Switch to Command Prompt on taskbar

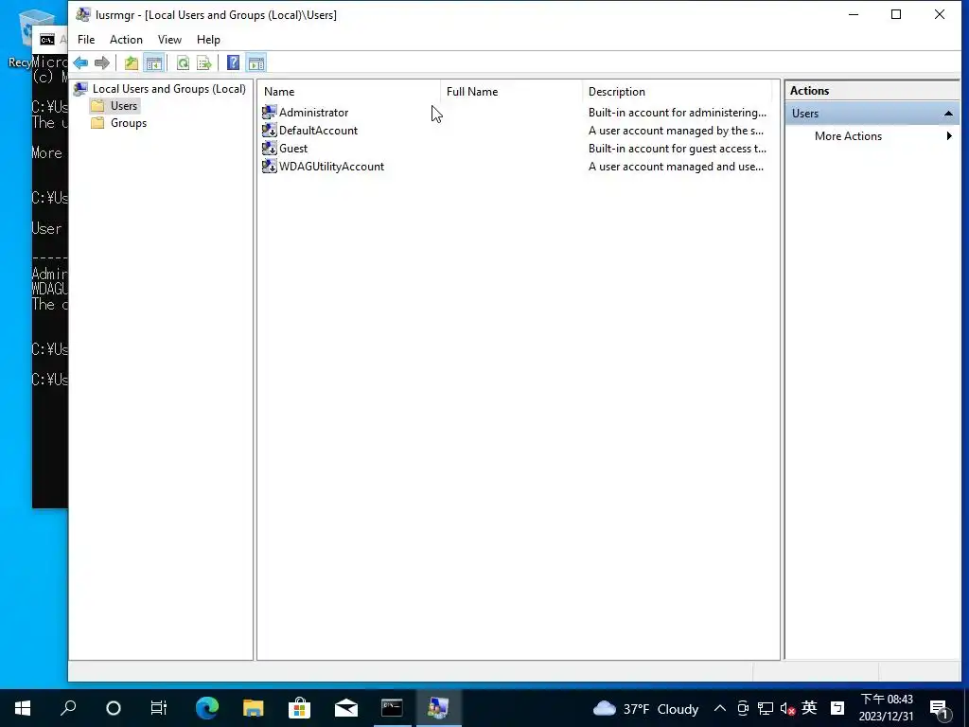tap(392, 708)
